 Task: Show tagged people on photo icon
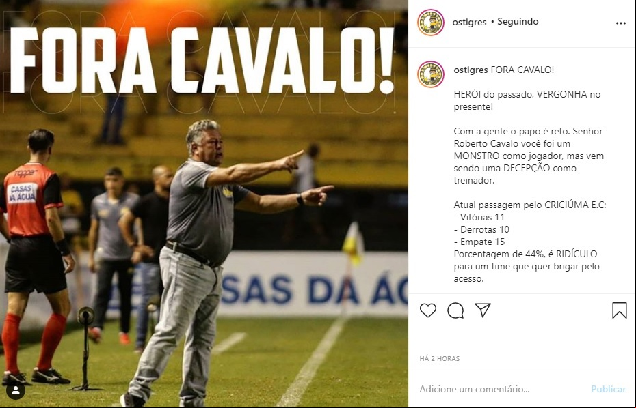(16, 390)
